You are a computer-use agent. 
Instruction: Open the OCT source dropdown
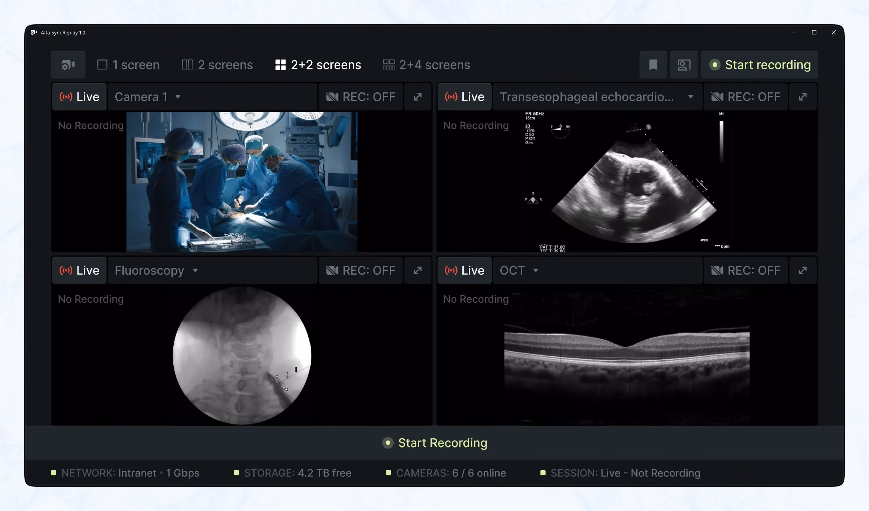tap(597, 271)
